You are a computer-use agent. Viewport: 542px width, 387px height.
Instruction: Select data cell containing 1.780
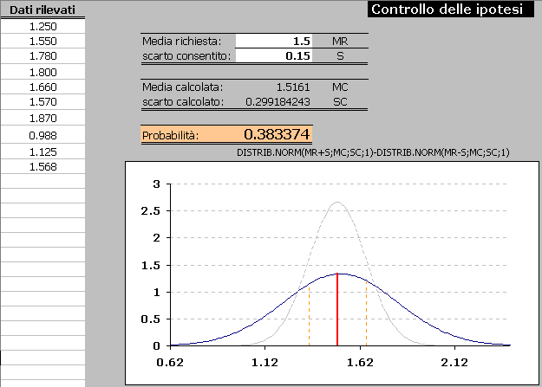pos(42,56)
